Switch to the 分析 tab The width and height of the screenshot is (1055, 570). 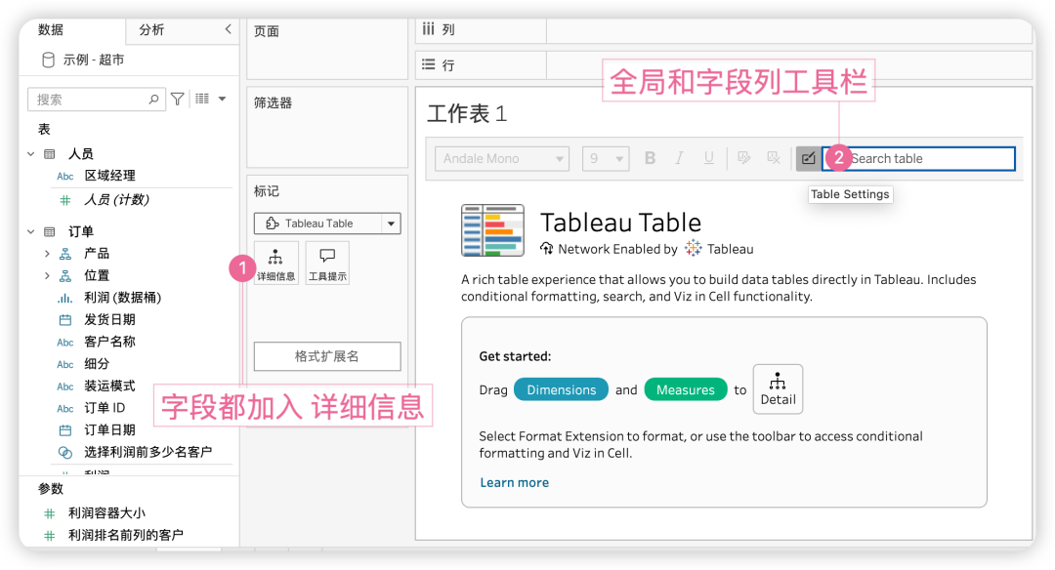pos(151,29)
